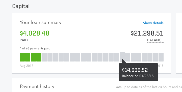Click the last gray payment bar
Viewport: 182px width, 92px height.
[x=161, y=57]
